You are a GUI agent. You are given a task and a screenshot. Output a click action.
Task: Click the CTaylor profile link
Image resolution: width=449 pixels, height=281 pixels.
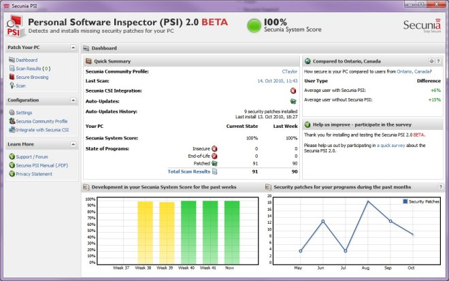[289, 71]
